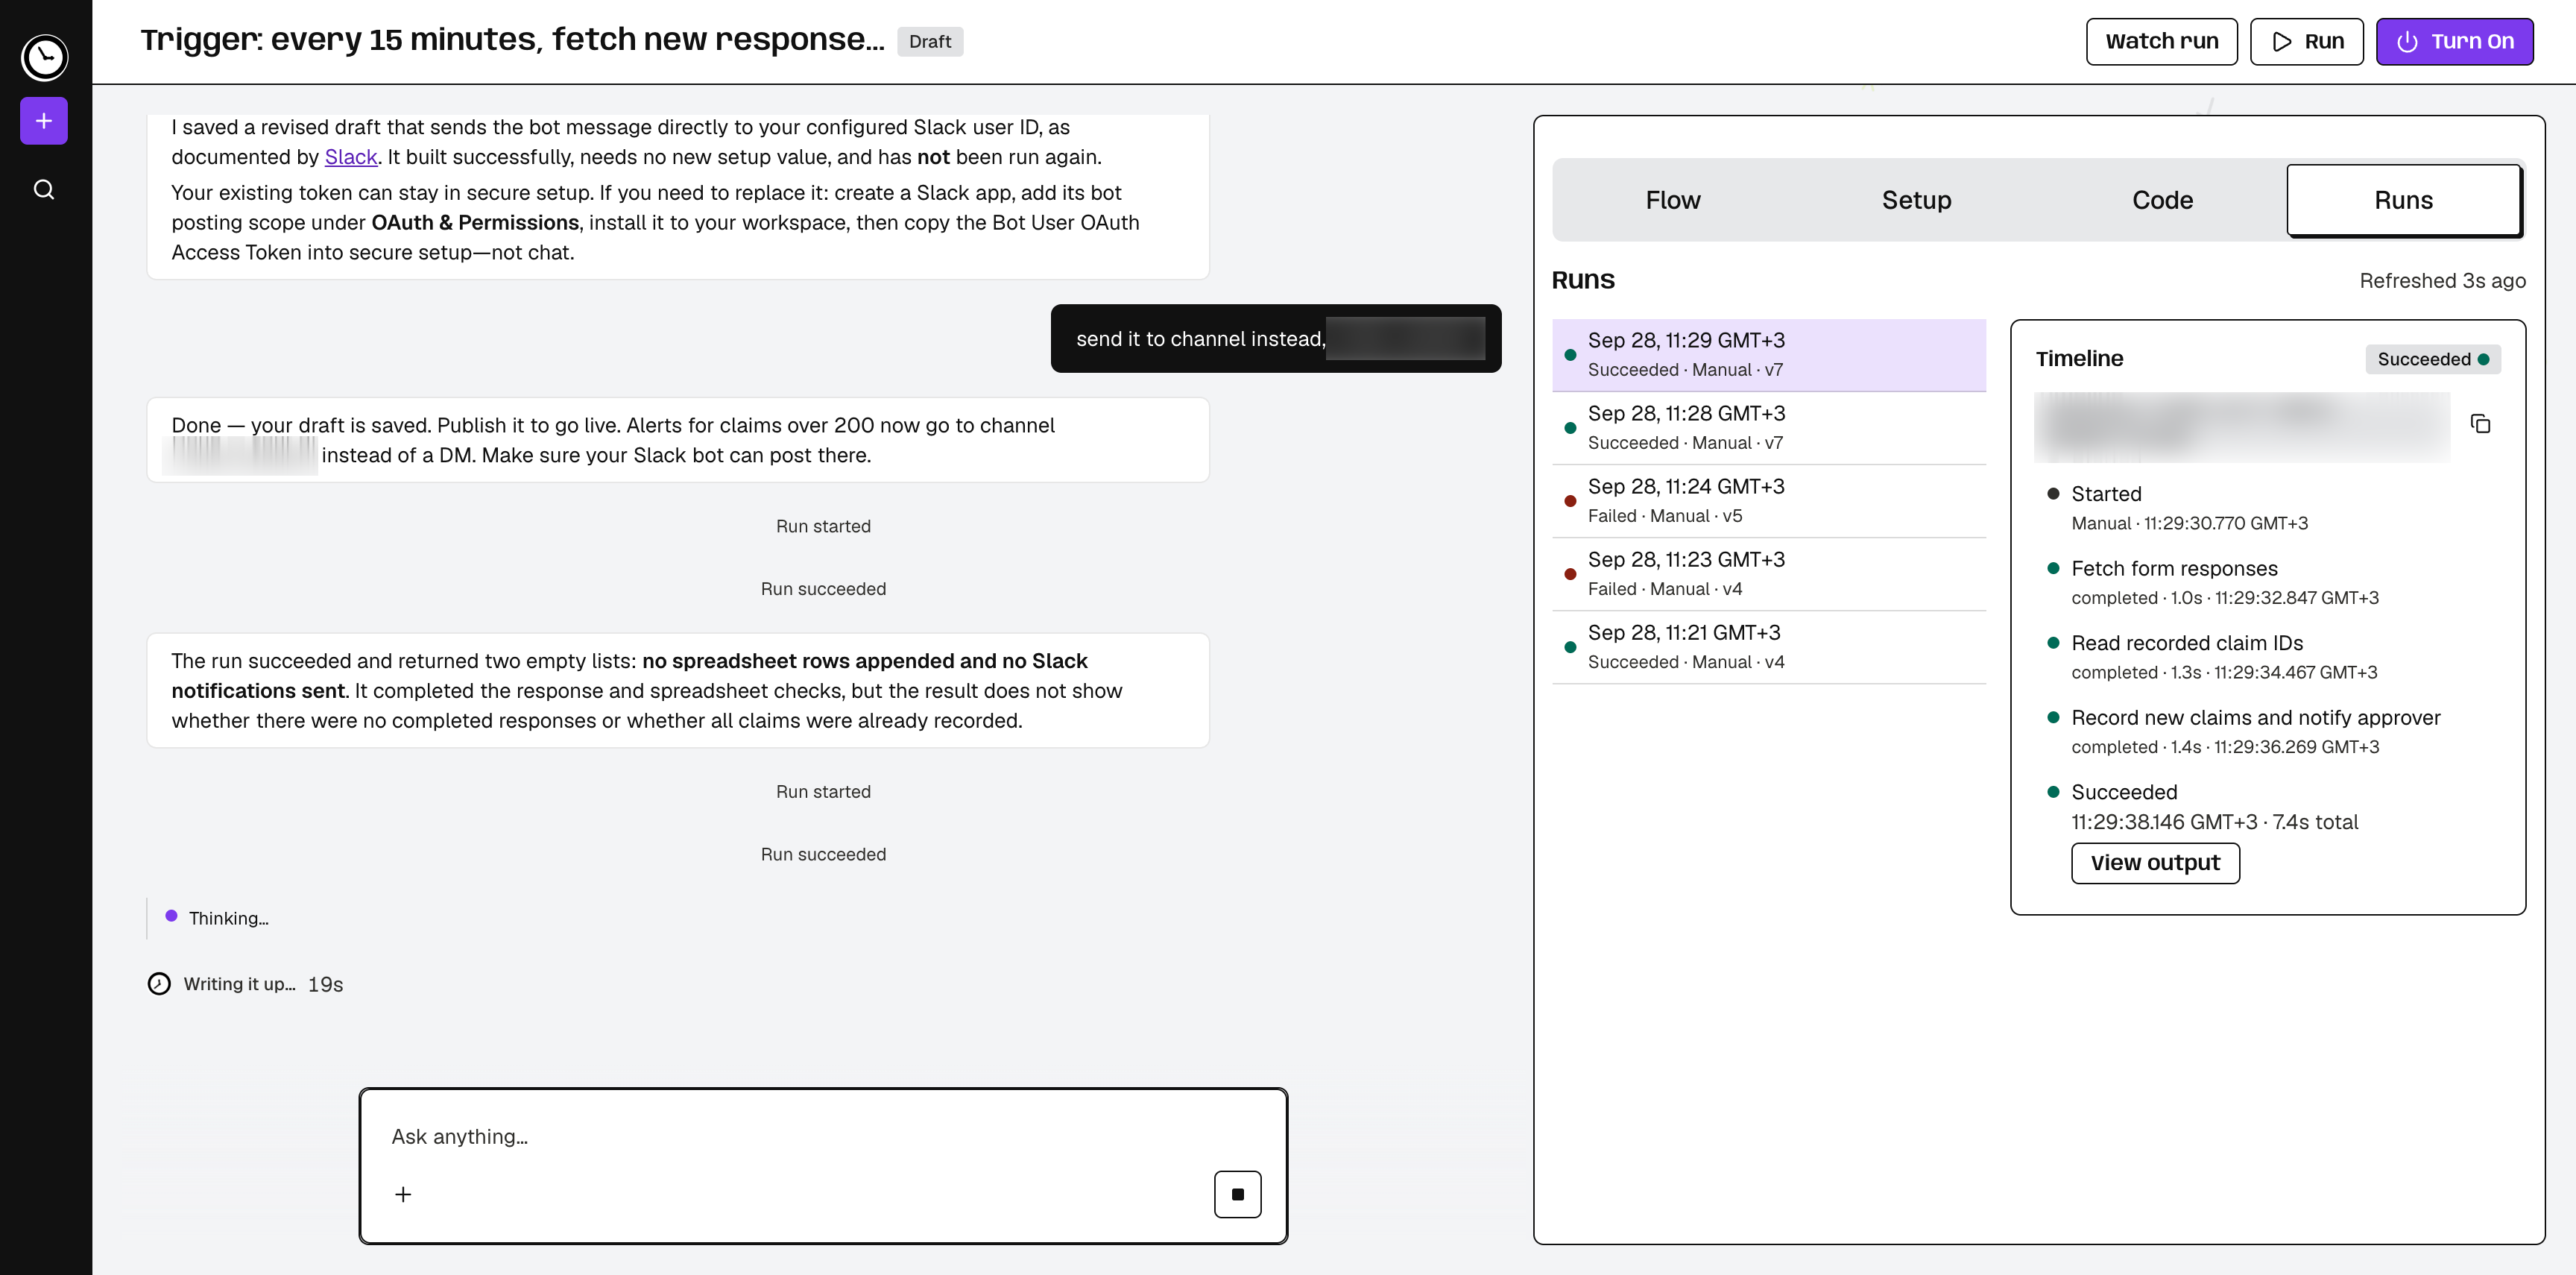Click the Ask anything input field
The height and width of the screenshot is (1275, 2576).
[x=823, y=1137]
